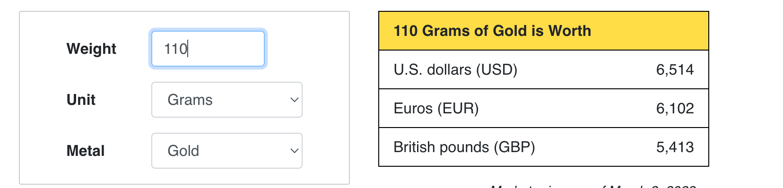Click the word Gold in the results heading
Screen dimensions: 783x188
coord(510,31)
